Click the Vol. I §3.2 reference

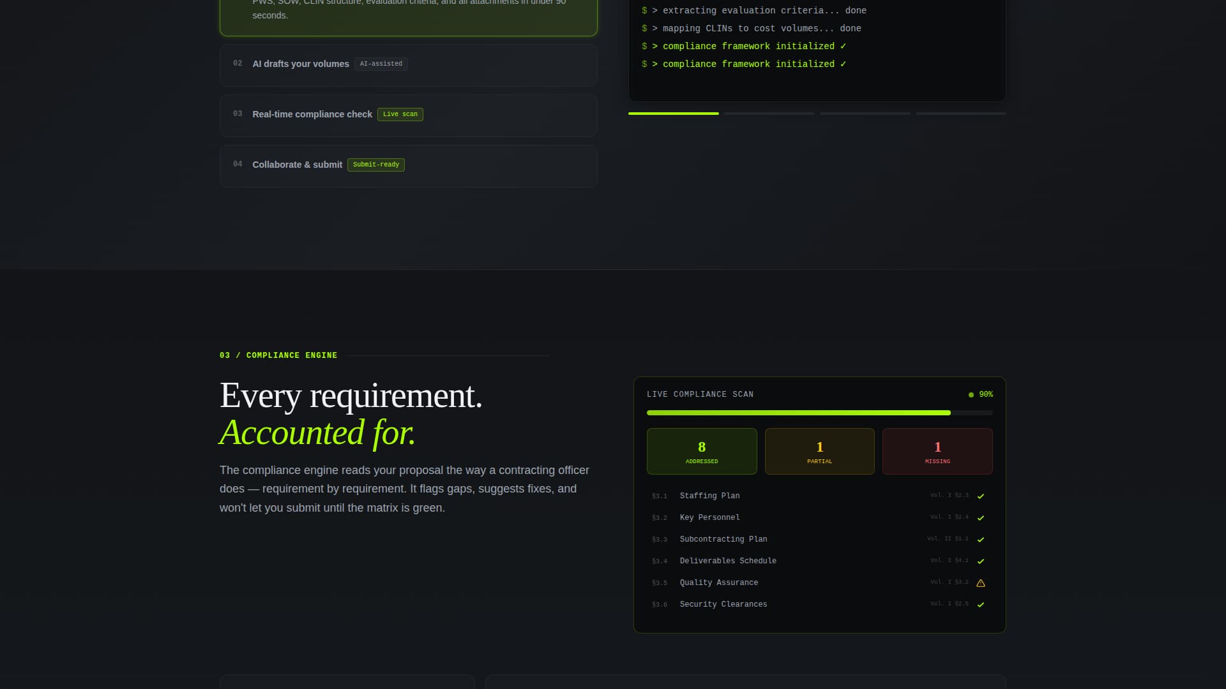tap(949, 582)
